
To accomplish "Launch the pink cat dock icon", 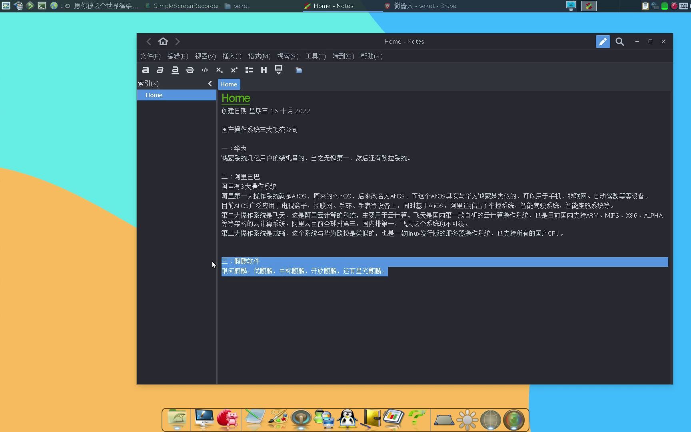I will pyautogui.click(x=228, y=419).
